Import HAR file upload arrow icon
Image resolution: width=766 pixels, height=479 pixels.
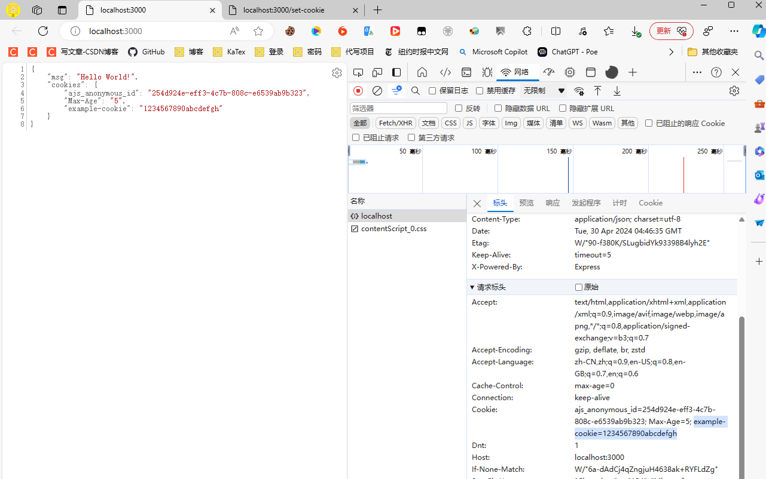click(597, 91)
